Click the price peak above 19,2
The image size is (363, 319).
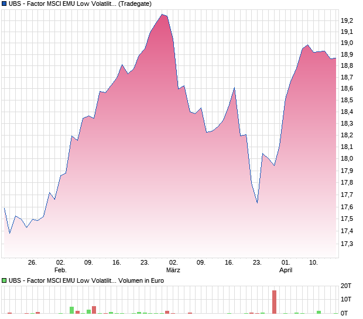point(162,15)
